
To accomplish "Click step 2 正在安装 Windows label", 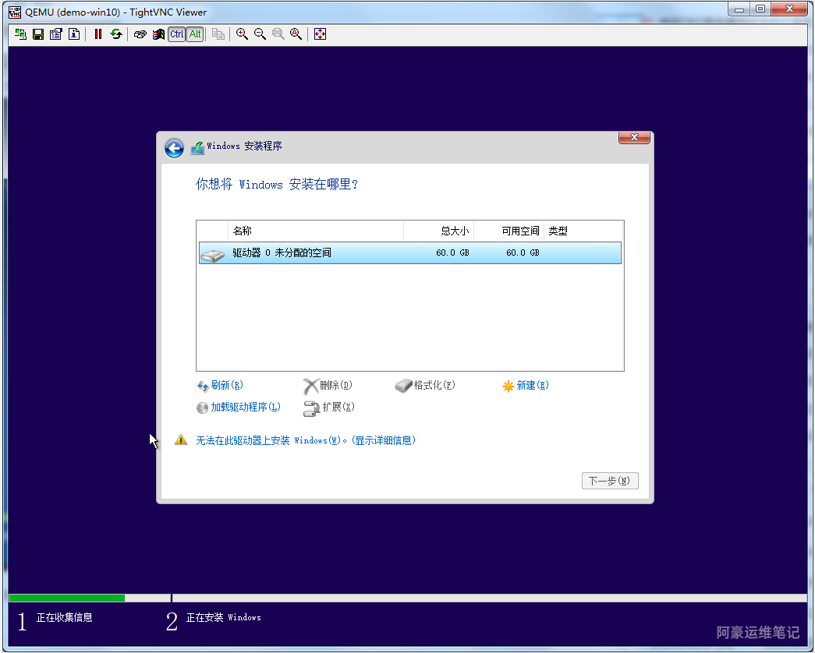I will [x=224, y=617].
